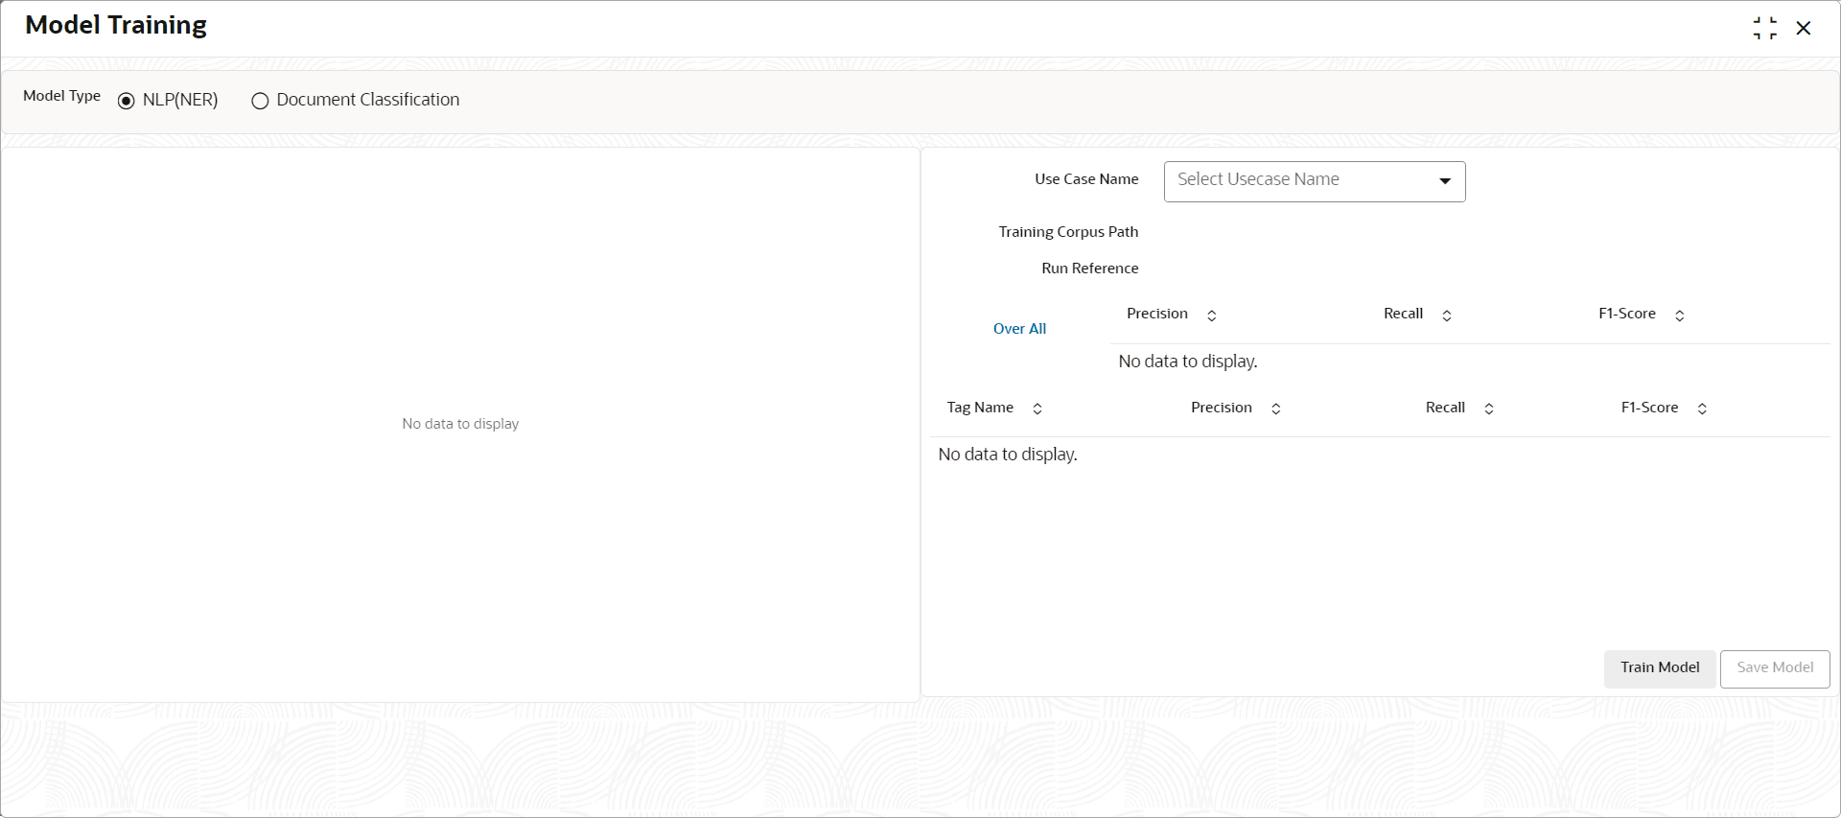Open the Use Case Name dropdown arrow
The height and width of the screenshot is (818, 1841).
point(1444,181)
